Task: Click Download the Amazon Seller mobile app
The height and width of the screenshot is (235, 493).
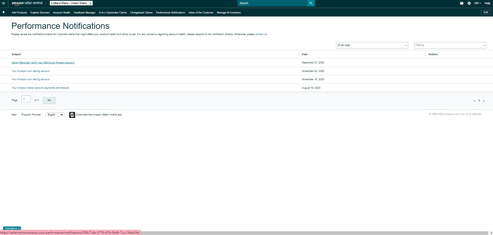Action: click(99, 115)
